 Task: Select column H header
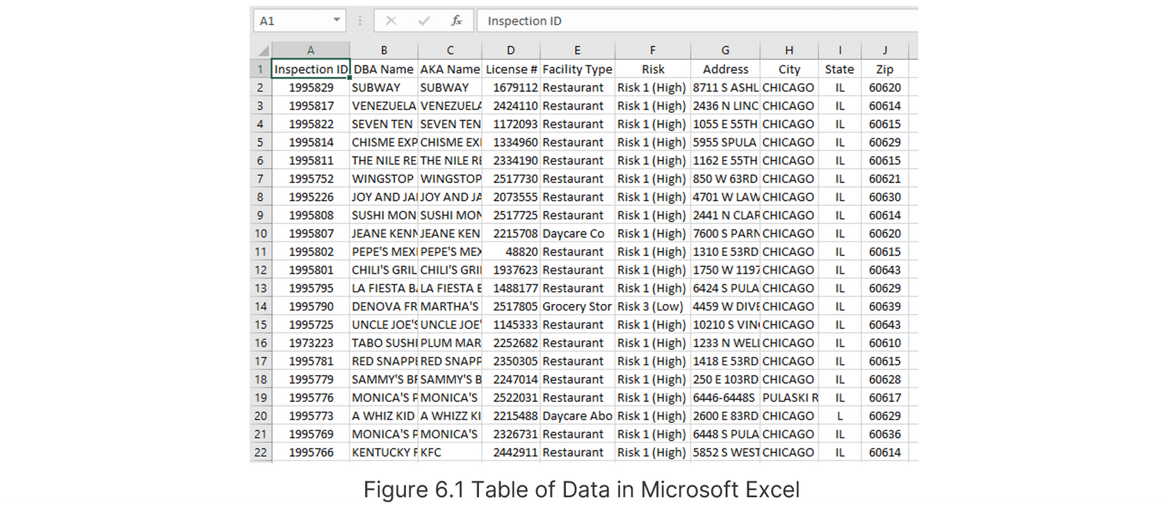[x=789, y=50]
